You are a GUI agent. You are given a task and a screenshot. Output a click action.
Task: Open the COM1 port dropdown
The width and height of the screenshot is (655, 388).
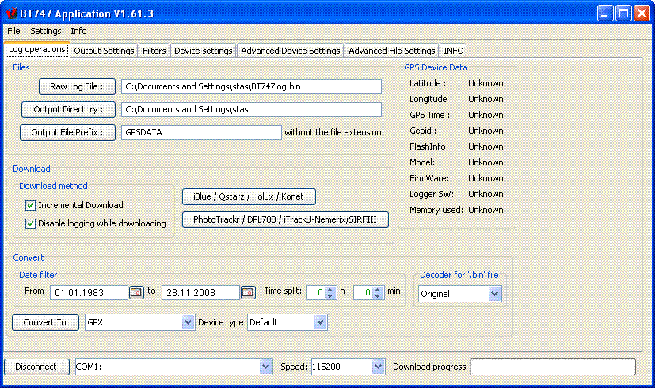click(265, 367)
